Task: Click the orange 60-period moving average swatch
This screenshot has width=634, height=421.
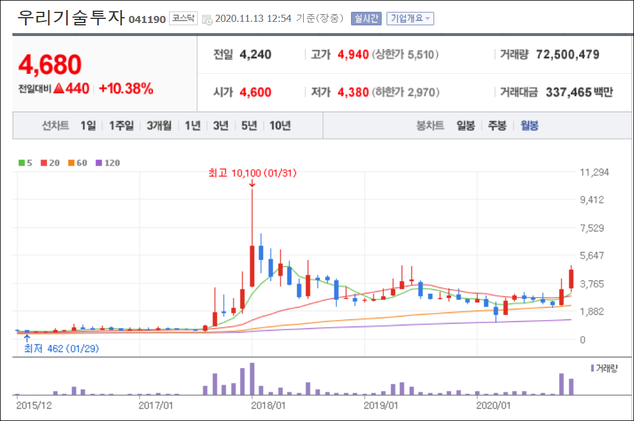Action: pos(71,163)
